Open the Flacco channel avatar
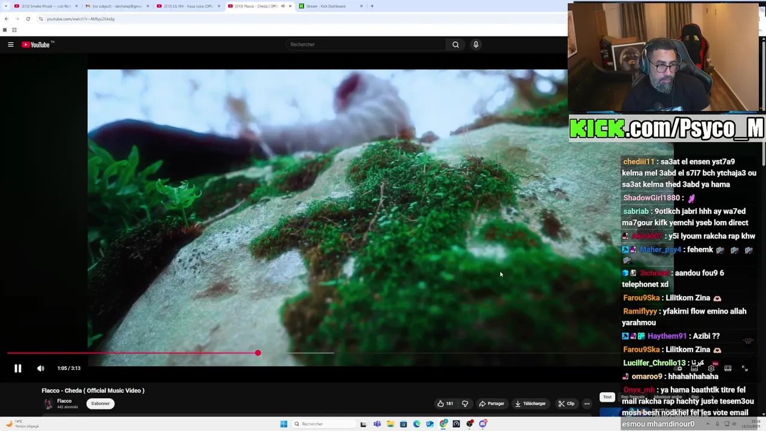The width and height of the screenshot is (766, 431). (x=48, y=403)
